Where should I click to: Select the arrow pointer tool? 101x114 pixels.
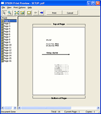(4, 13)
